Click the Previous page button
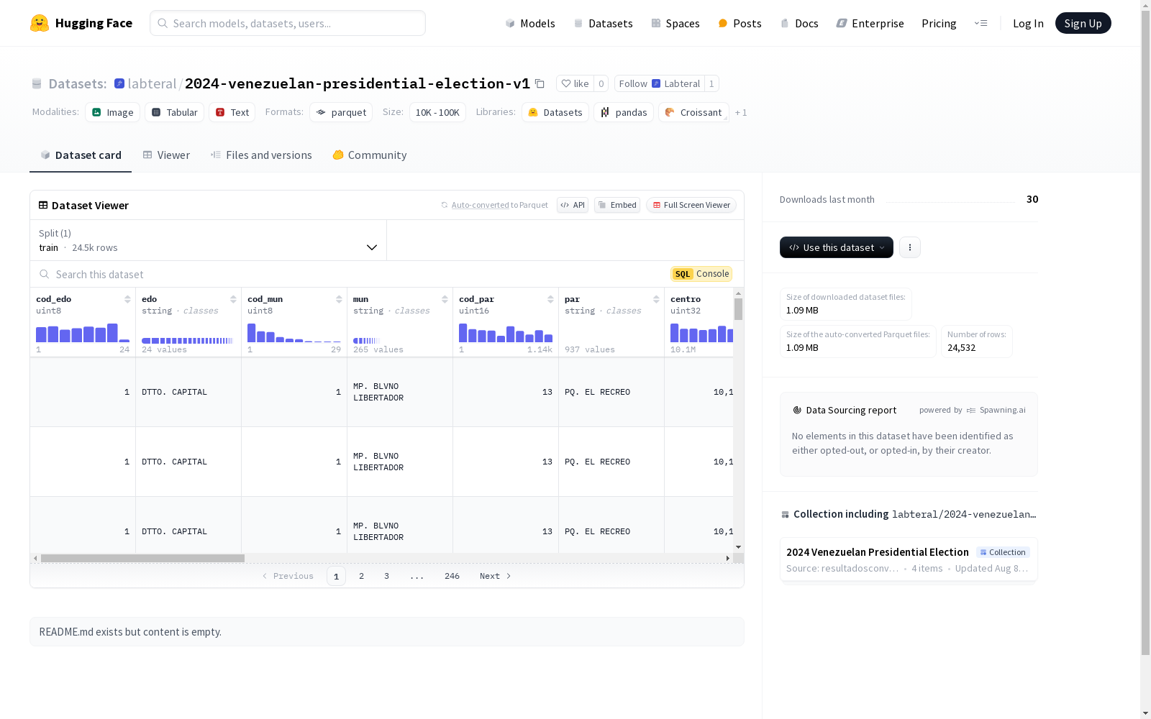Viewport: 1151px width, 719px height. [x=288, y=576]
